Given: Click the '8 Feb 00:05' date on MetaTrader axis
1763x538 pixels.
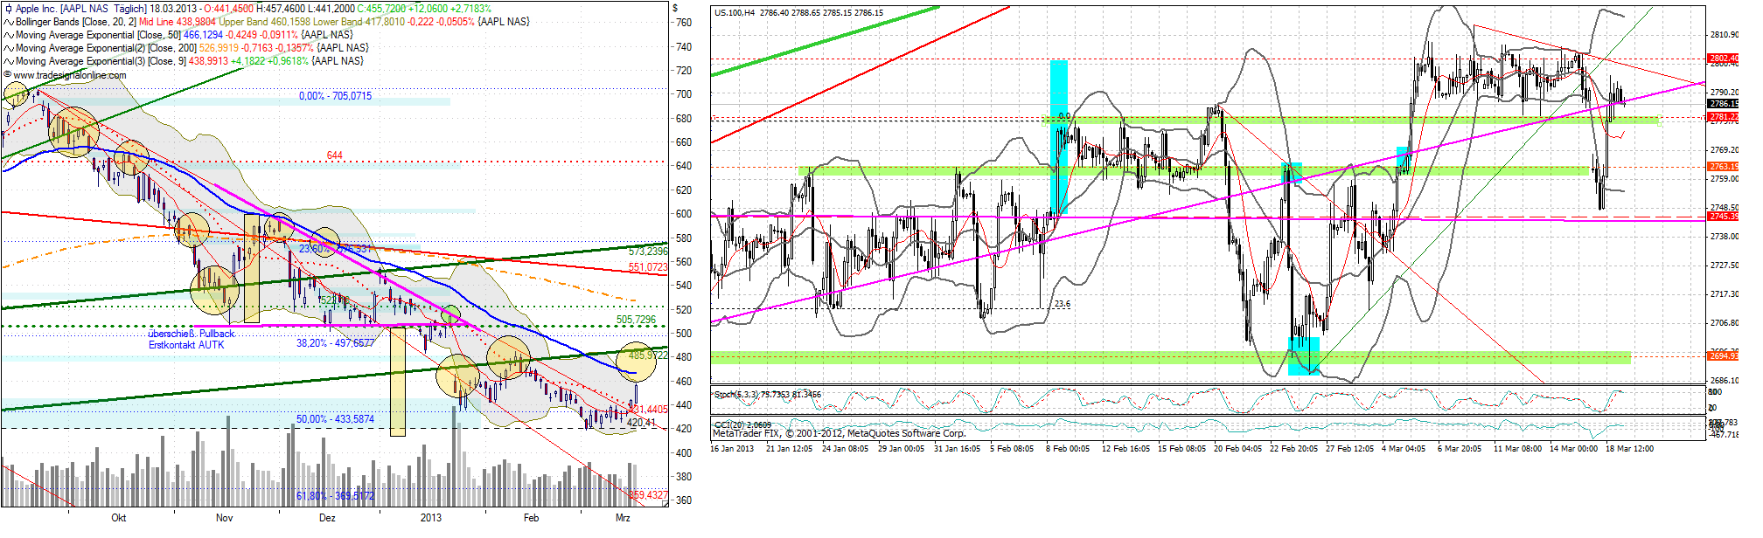Looking at the screenshot, I should tap(1068, 449).
